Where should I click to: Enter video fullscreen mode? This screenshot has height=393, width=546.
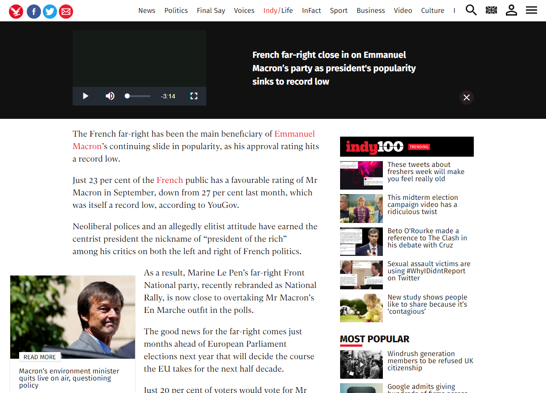(x=194, y=96)
